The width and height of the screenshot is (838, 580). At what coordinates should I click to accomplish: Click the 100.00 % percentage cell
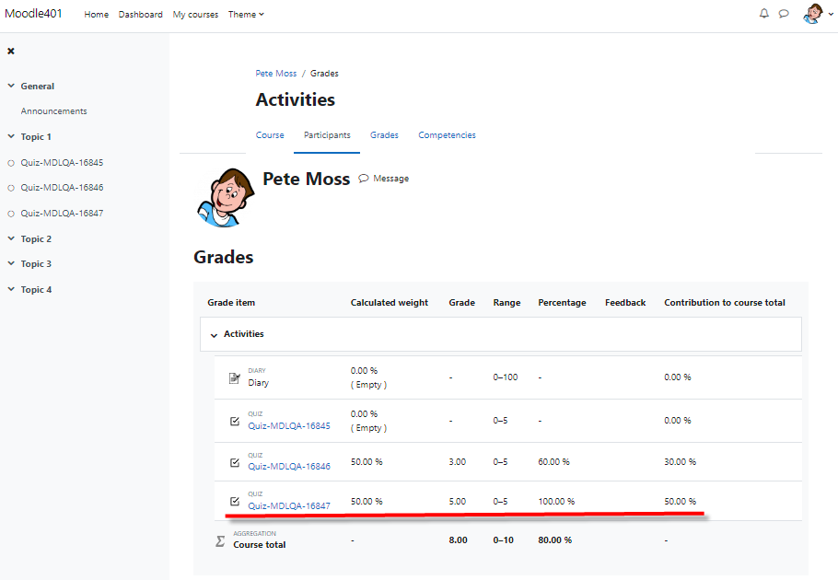pyautogui.click(x=556, y=501)
